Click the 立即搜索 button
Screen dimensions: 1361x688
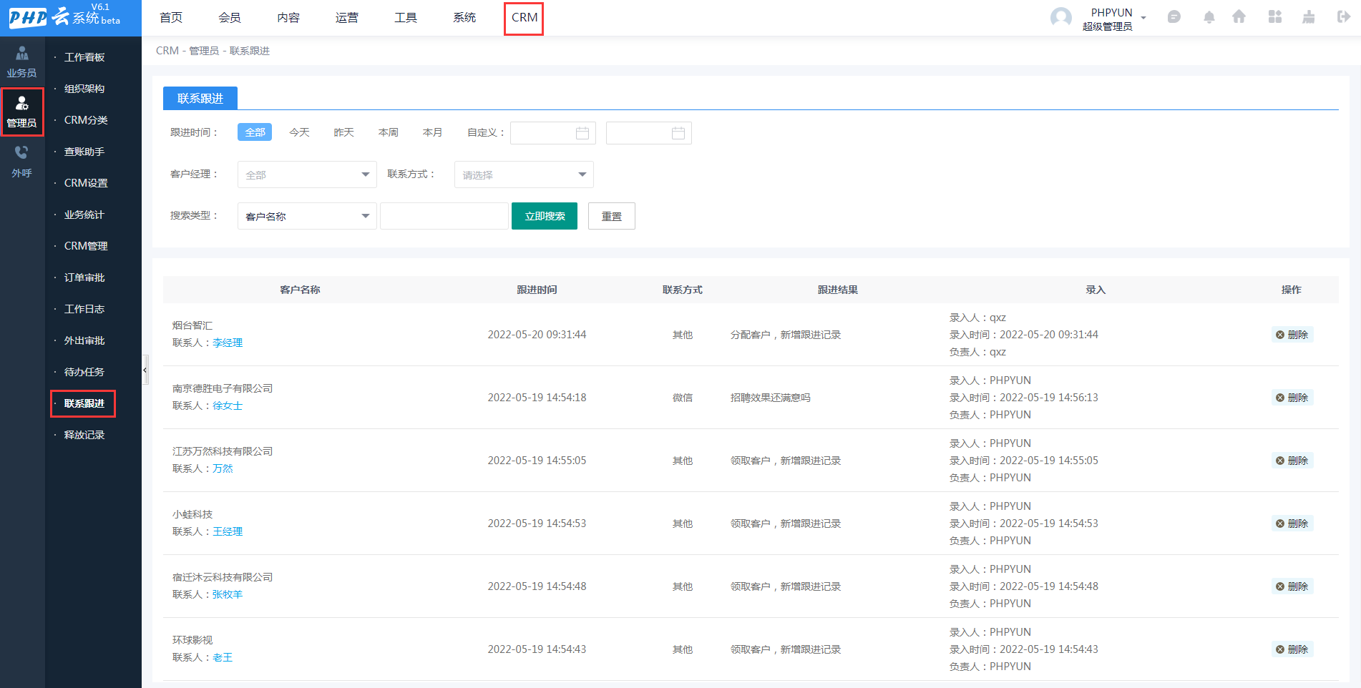click(x=545, y=216)
